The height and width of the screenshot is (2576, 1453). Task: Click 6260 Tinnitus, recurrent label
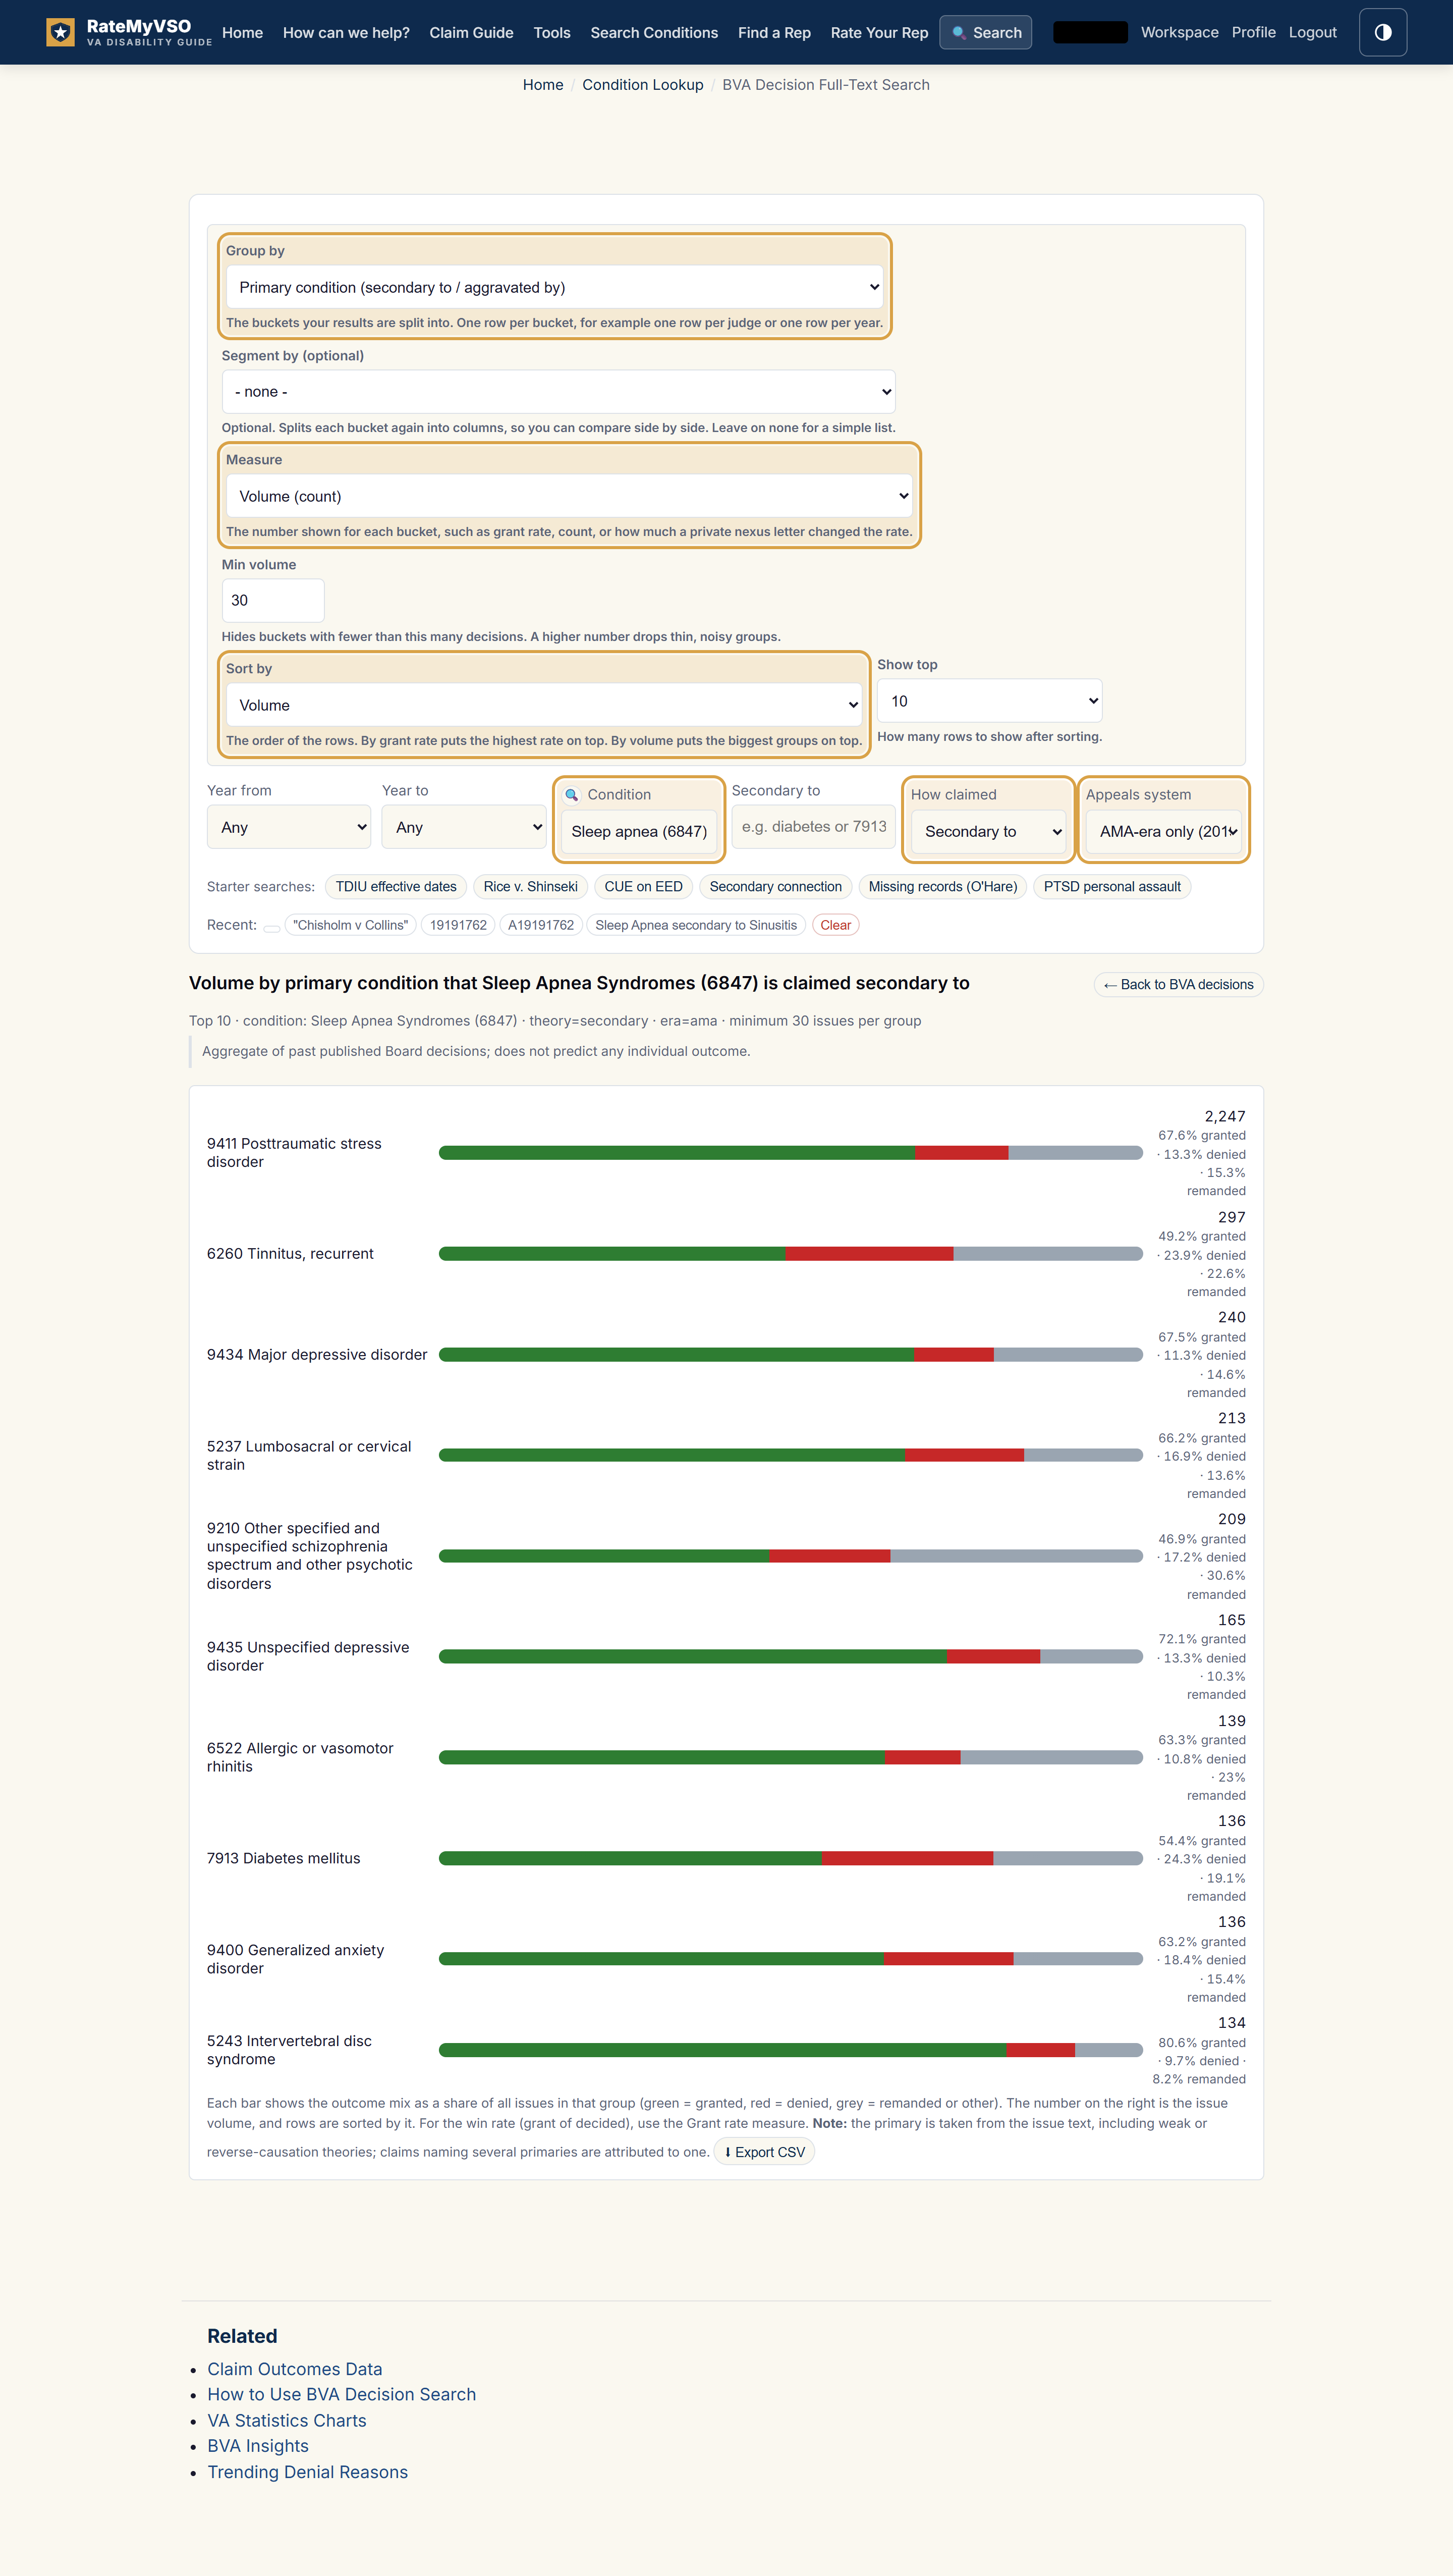290,1254
